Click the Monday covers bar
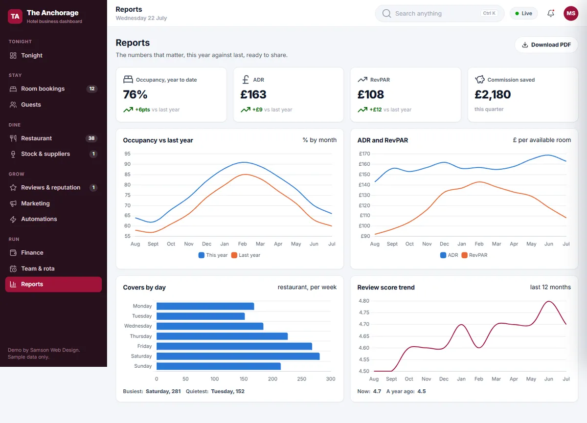This screenshot has height=423, width=587. 205,306
